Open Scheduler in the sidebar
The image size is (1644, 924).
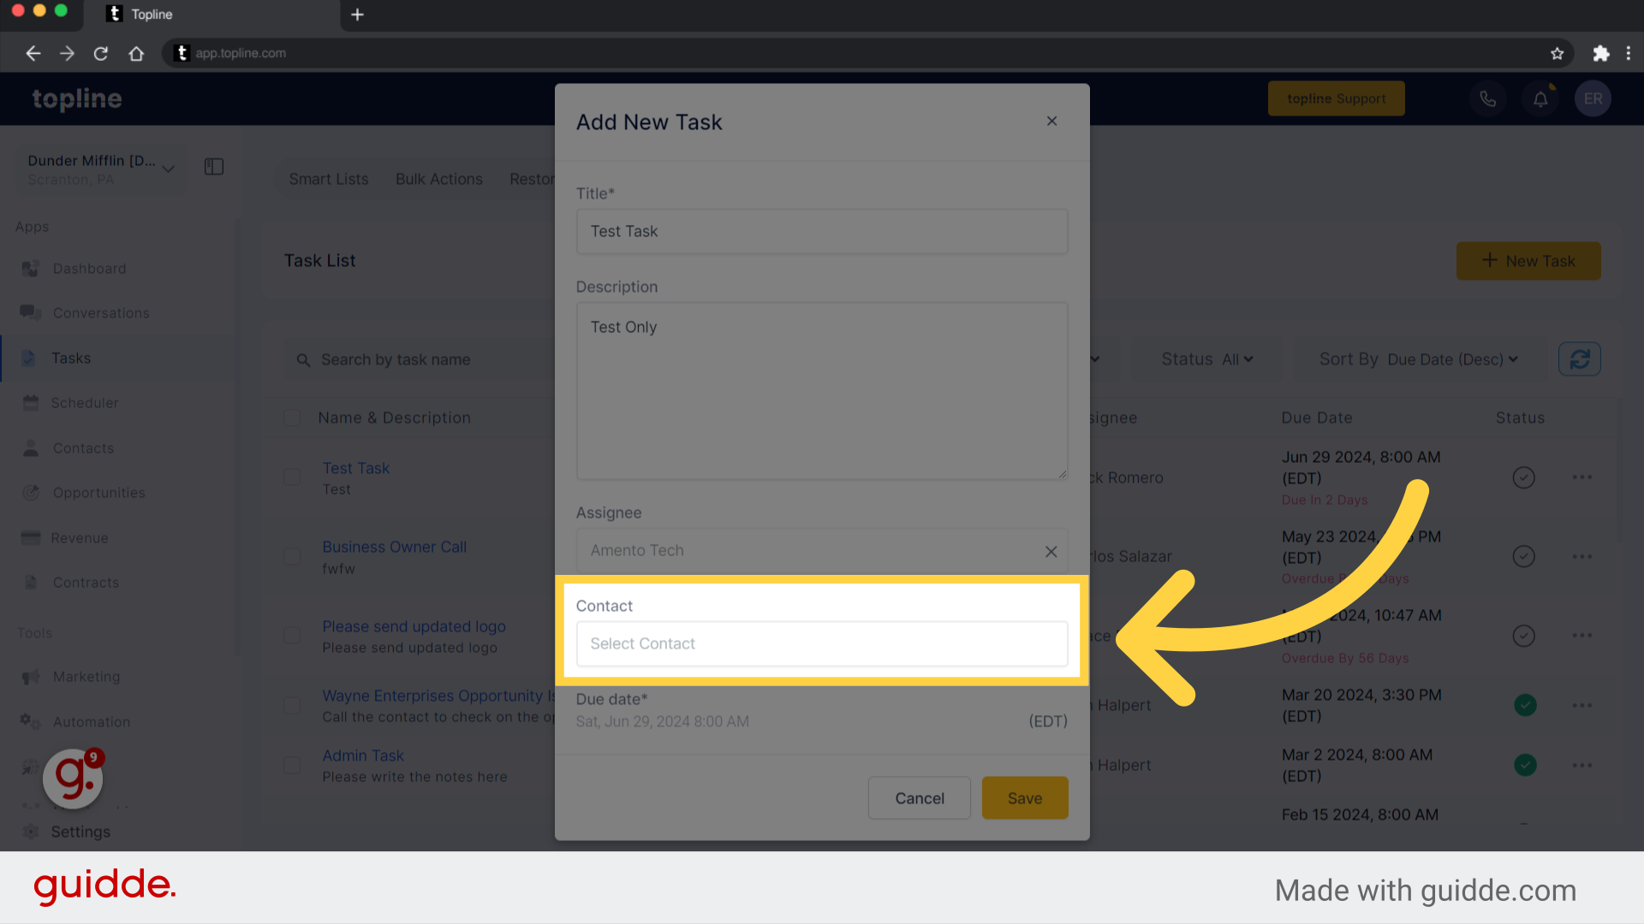click(85, 403)
